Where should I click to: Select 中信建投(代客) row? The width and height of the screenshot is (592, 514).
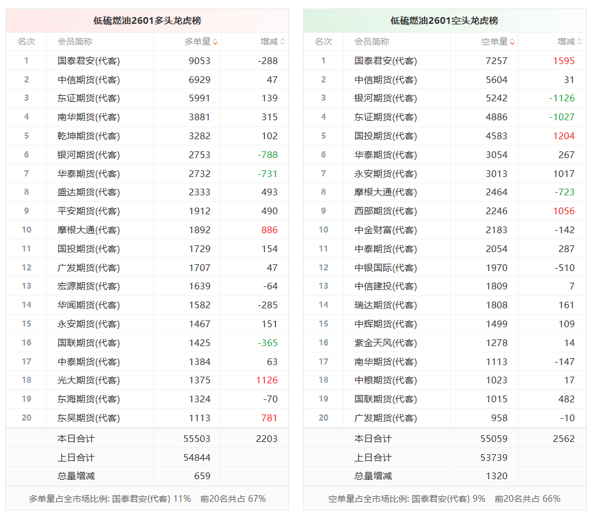click(x=444, y=286)
